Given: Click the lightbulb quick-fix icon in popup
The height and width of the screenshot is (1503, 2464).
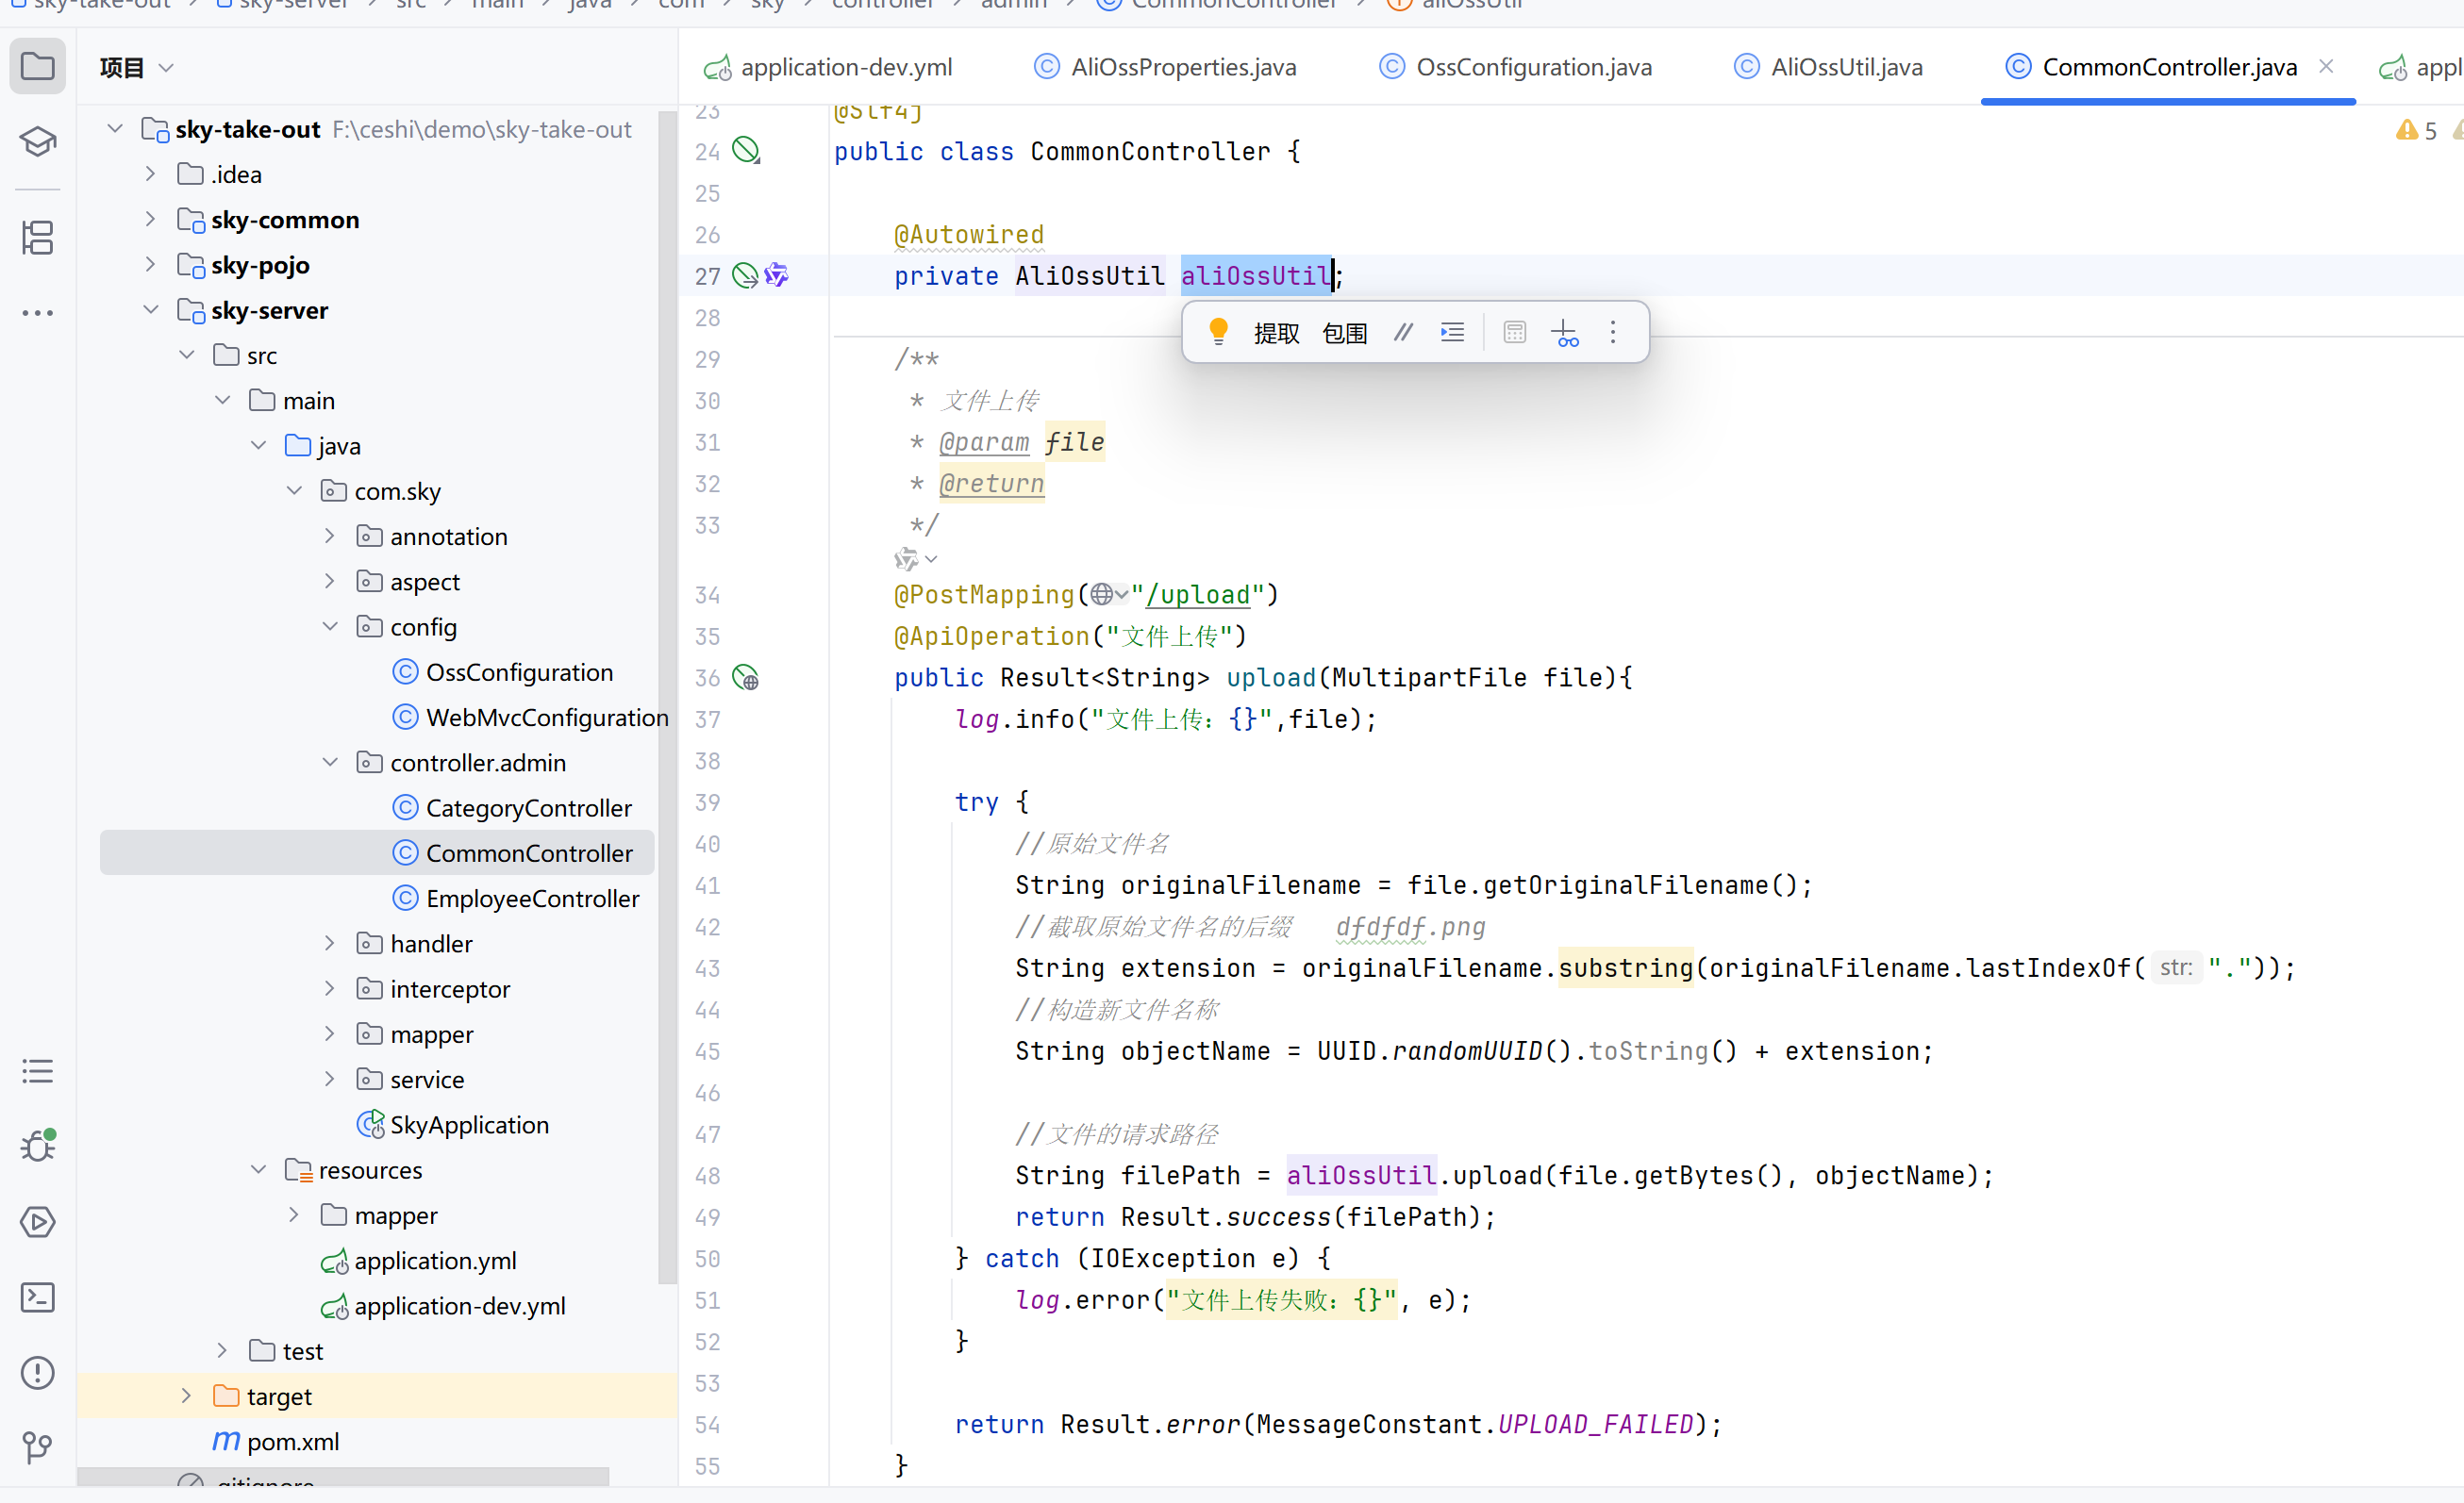Looking at the screenshot, I should pyautogui.click(x=1218, y=332).
